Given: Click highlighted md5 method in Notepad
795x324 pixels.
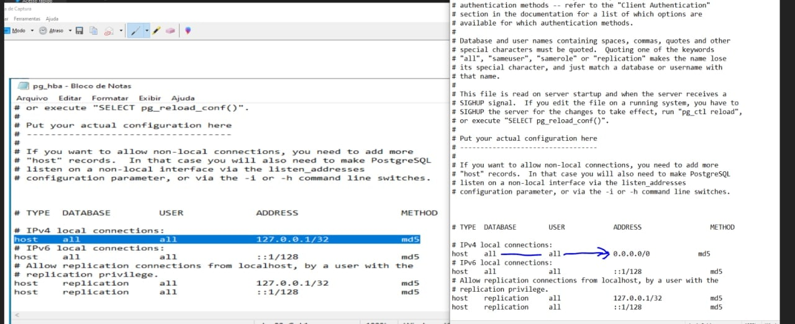Looking at the screenshot, I should pos(410,240).
